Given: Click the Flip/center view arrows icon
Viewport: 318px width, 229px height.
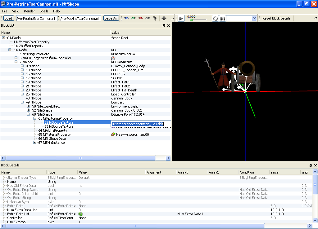Looking at the screenshot, I should [x=164, y=18].
